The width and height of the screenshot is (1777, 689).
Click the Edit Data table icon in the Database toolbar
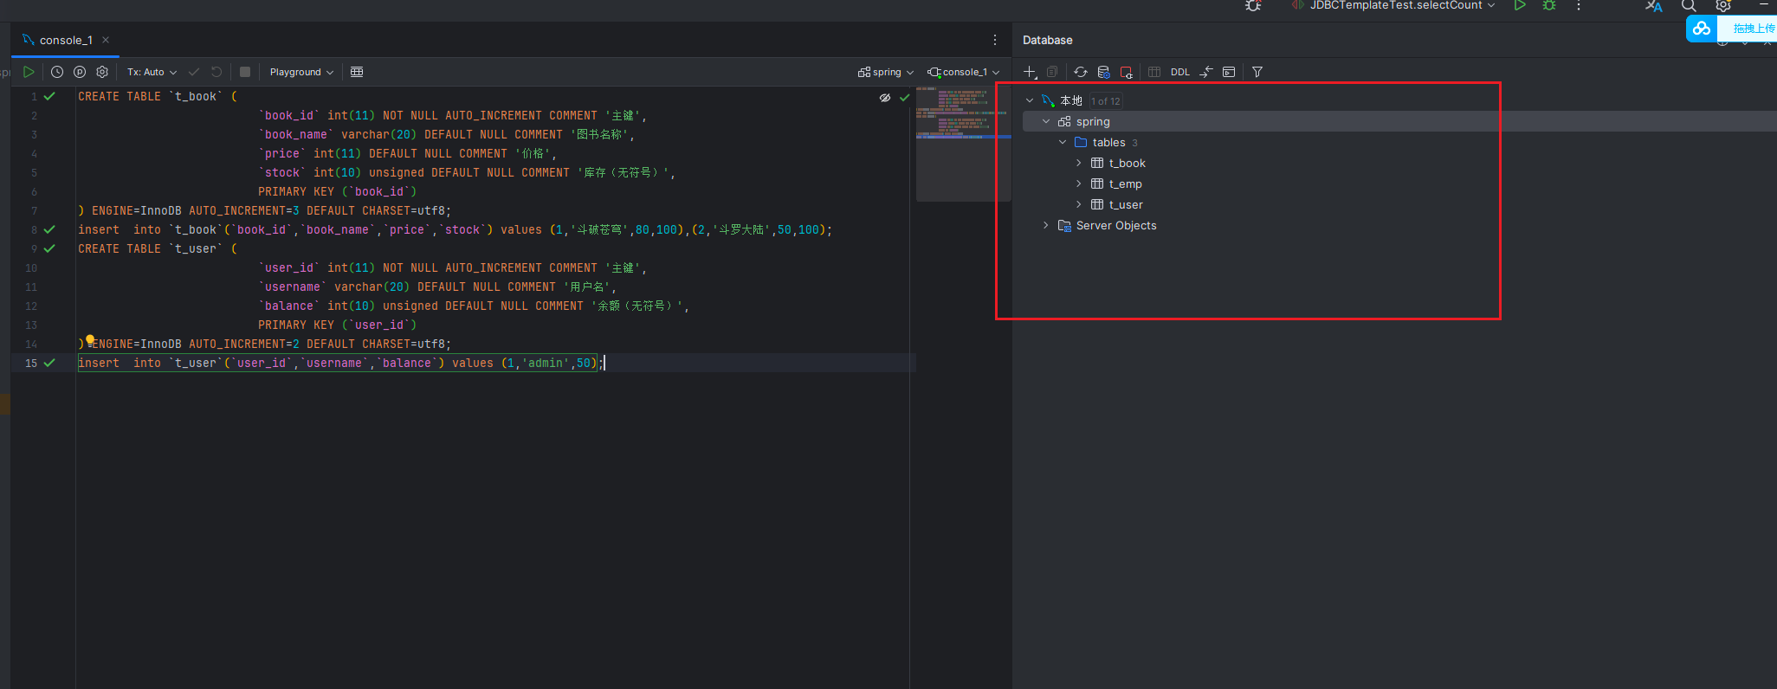(x=1154, y=72)
